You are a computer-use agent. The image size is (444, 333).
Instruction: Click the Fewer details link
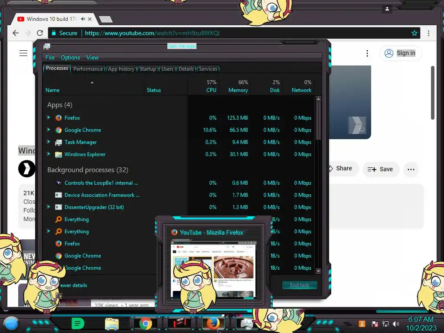pyautogui.click(x=73, y=285)
